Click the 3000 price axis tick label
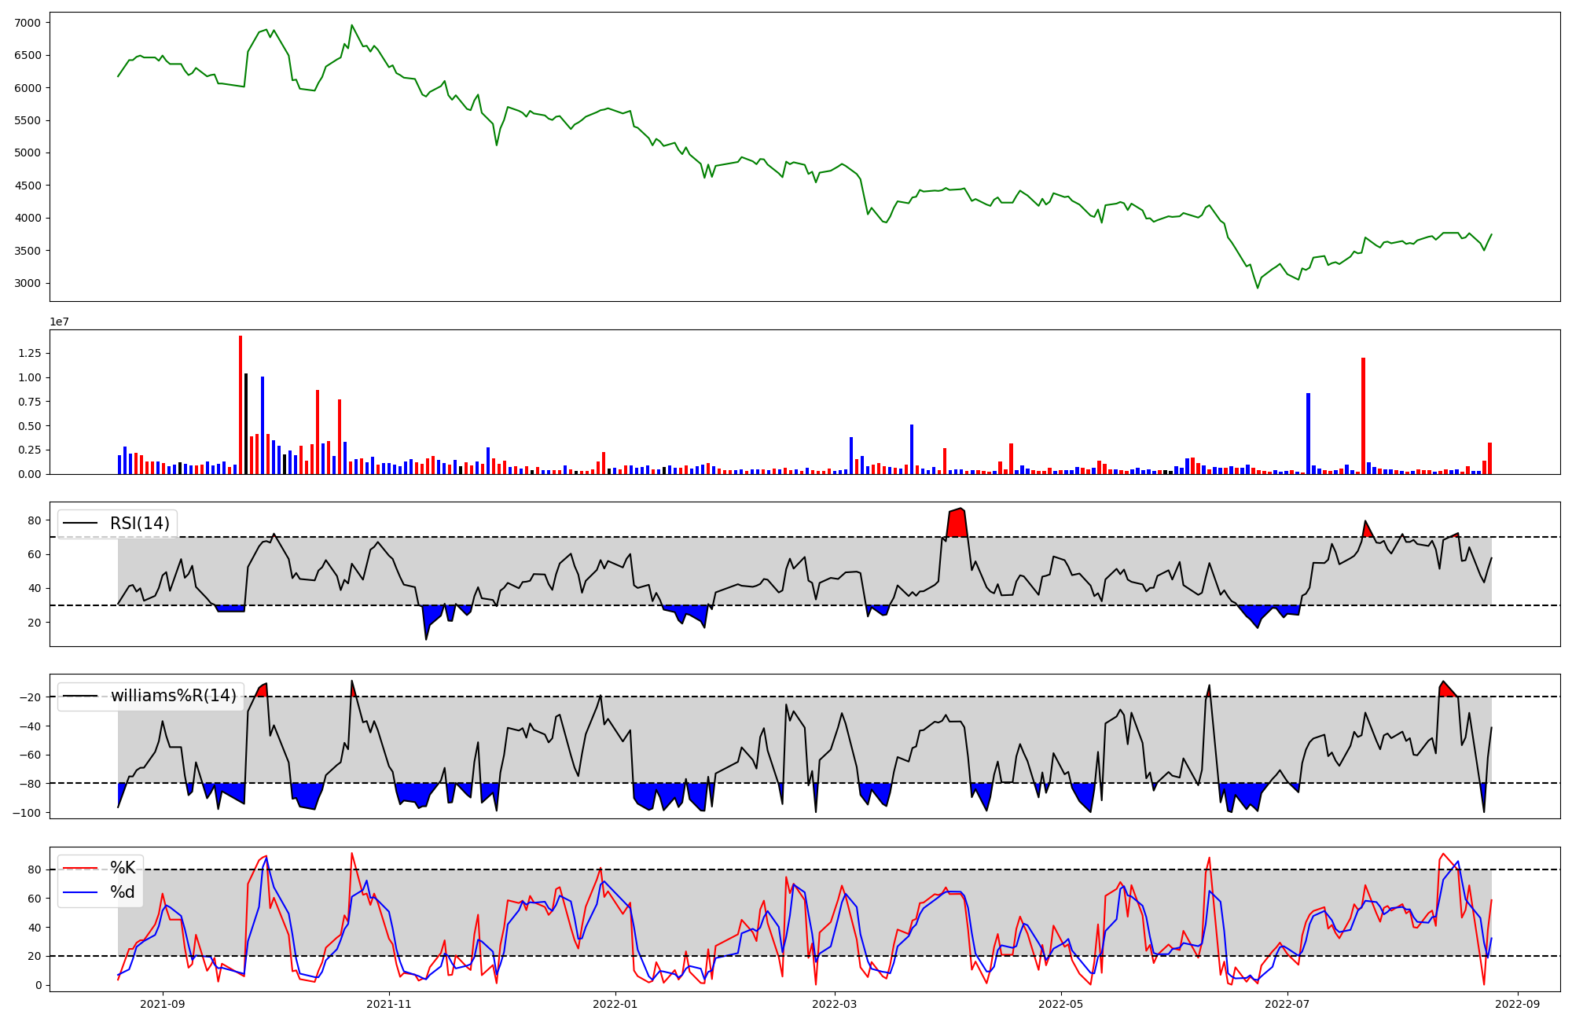1572x1022 pixels. coord(27,284)
